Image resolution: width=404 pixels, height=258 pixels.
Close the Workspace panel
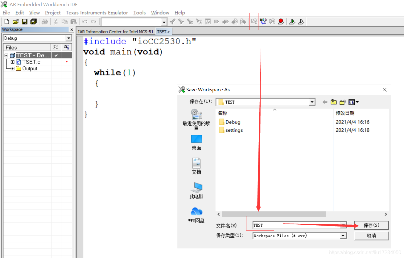point(72,30)
